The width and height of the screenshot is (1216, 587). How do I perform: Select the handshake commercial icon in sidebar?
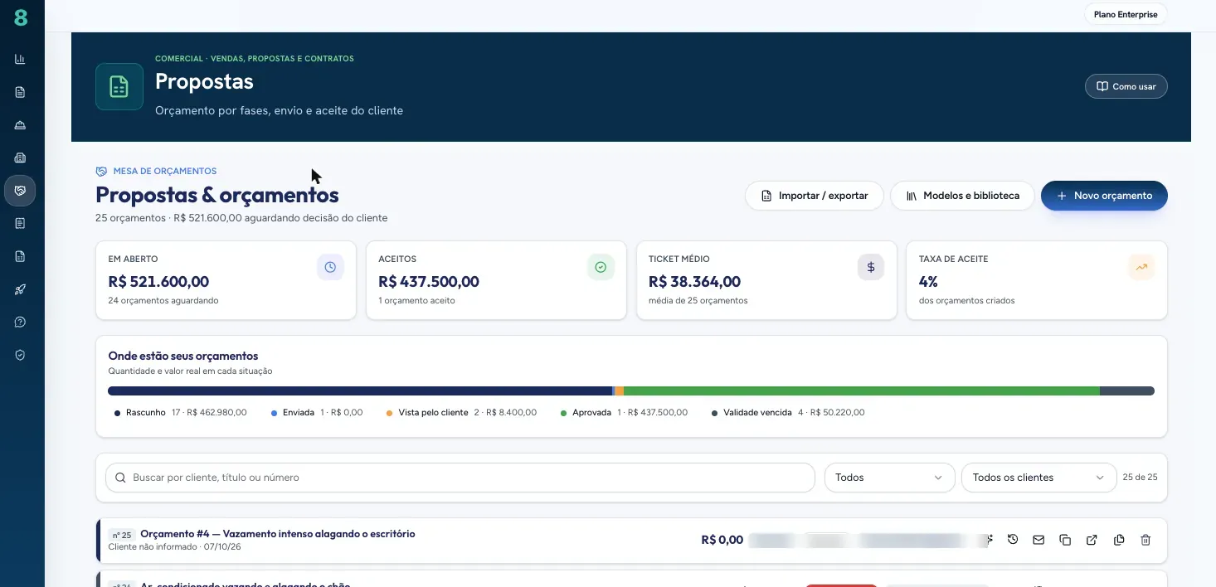point(20,191)
